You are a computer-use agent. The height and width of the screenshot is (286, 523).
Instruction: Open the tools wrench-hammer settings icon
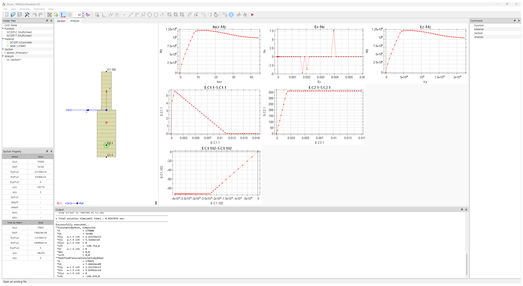coord(27,15)
